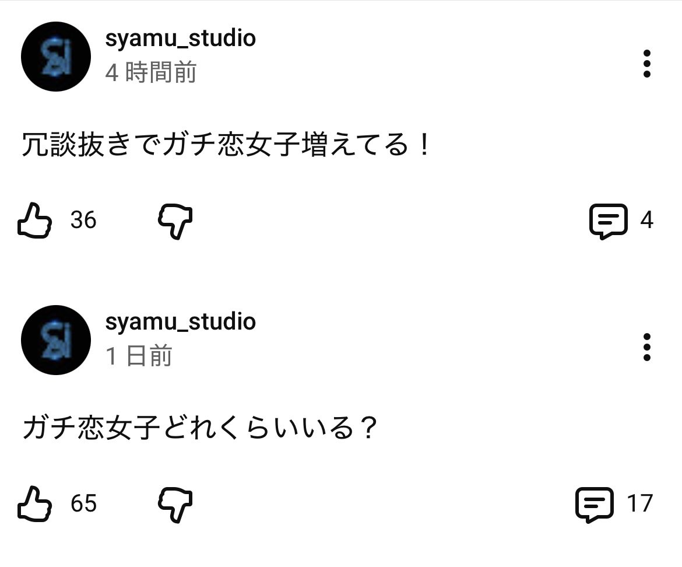Dislike the 冗談抜きでガチ恋女子増えてる post
Image resolution: width=682 pixels, height=567 pixels.
coord(175,222)
